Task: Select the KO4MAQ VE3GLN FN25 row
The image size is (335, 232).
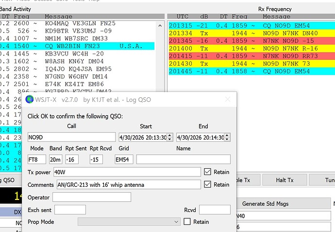Action: [77, 23]
